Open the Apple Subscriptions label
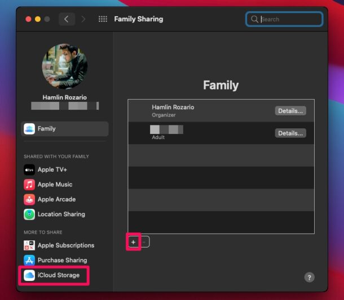Viewport: 344px width, 300px height. tap(66, 245)
